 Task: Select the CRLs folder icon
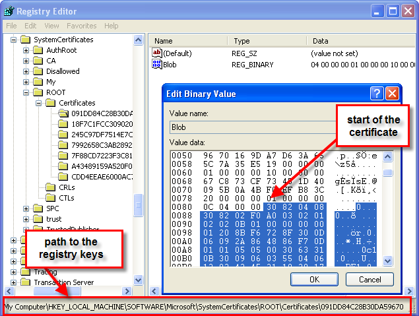tap(51, 187)
